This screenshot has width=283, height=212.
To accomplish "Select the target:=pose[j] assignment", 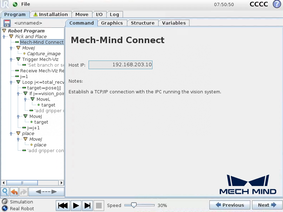I will [x=44, y=88].
